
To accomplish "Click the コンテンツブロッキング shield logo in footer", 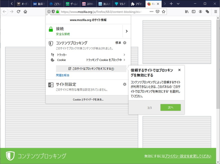I will coord(10,156).
